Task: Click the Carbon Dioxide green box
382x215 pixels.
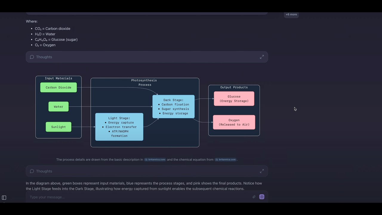Action: (58, 87)
